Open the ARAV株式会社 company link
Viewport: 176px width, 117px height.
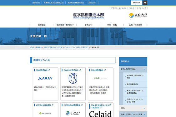(x=42, y=70)
